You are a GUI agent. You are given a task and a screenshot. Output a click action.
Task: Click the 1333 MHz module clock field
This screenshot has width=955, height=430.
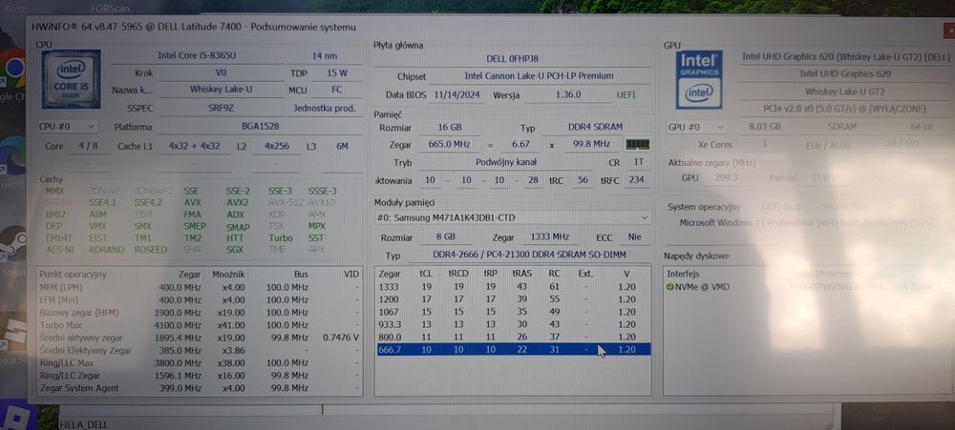[x=549, y=237]
